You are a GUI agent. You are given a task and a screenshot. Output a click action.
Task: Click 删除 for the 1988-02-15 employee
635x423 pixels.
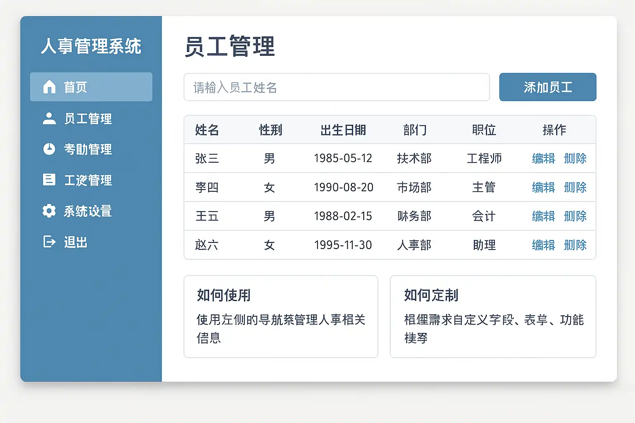575,216
